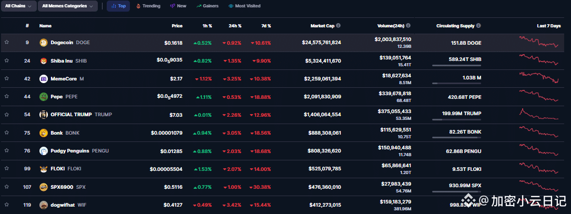Viewport: 571px width, 214px height.
Task: Toggle watchlist star for MemeCore
Action: pos(7,79)
